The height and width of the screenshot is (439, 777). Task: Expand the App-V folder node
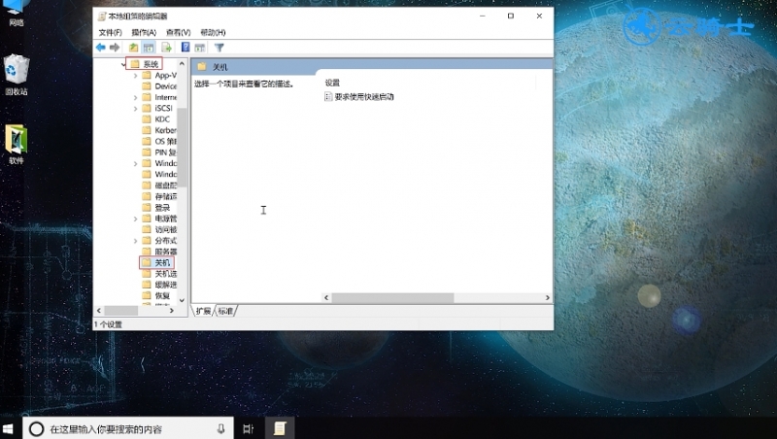[135, 76]
